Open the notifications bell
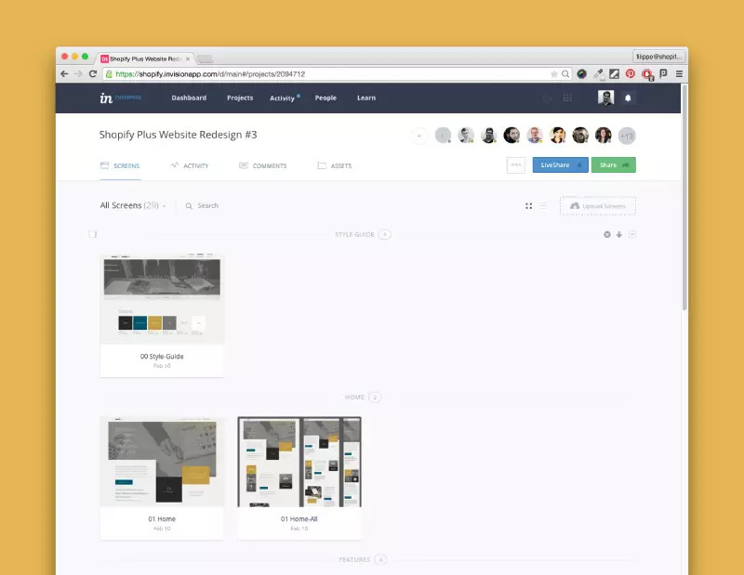 (628, 98)
